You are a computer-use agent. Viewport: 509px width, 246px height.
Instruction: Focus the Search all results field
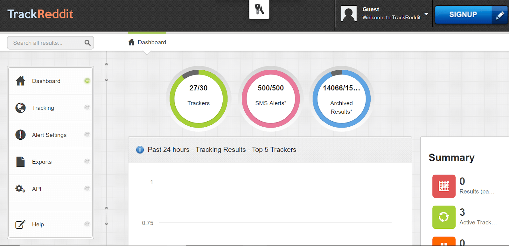coord(51,43)
